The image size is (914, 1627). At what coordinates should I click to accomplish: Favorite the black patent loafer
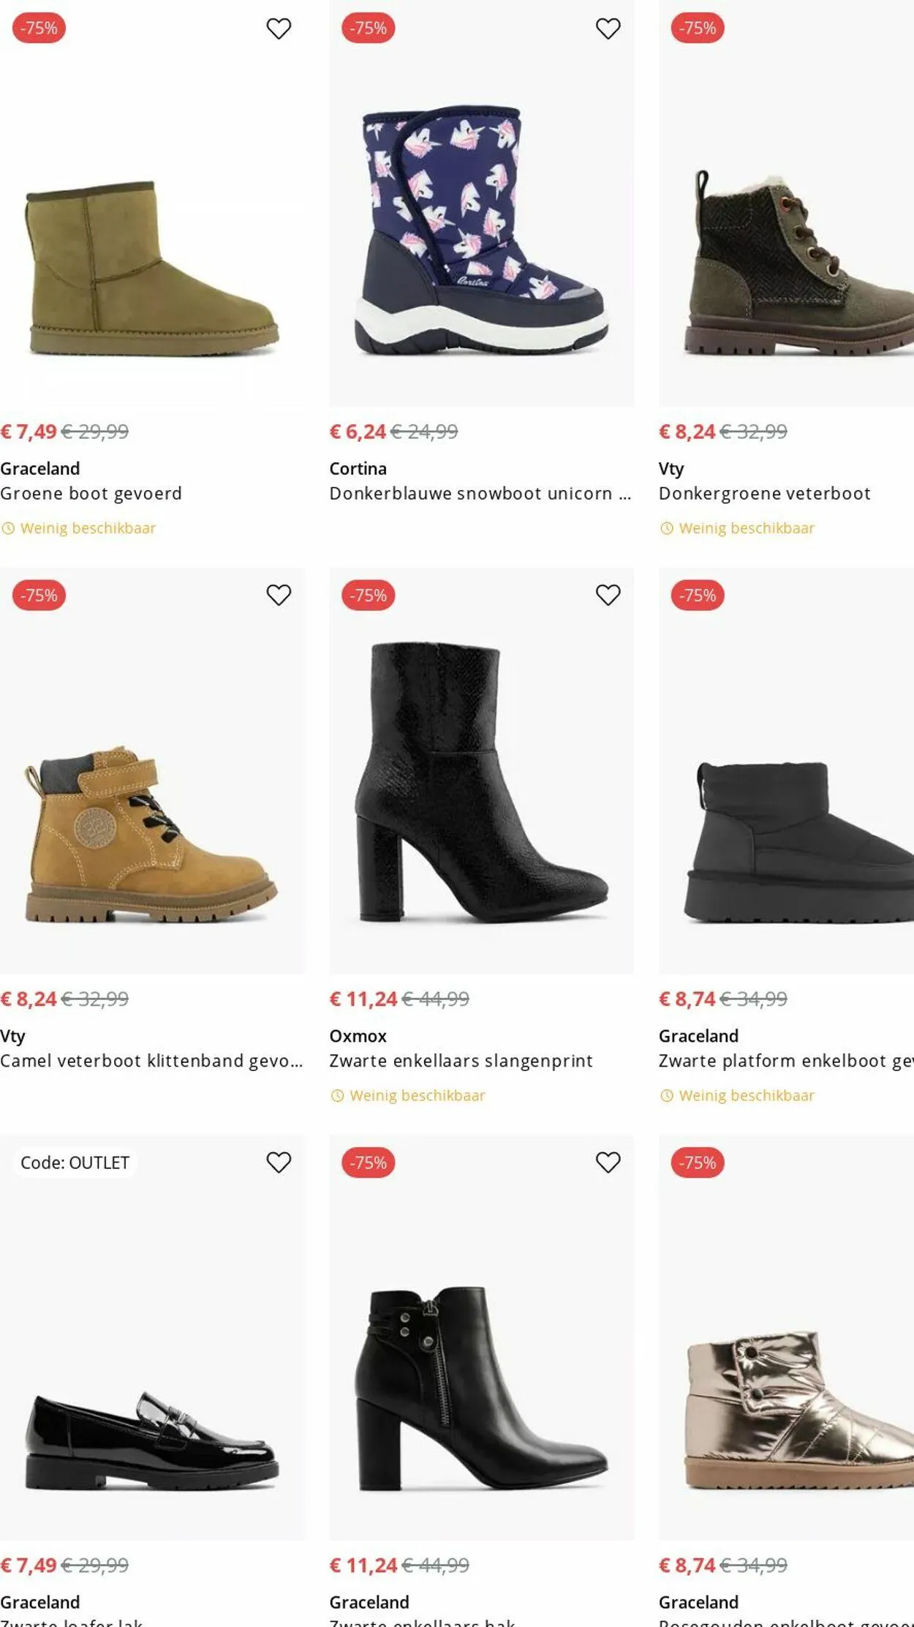click(279, 1162)
